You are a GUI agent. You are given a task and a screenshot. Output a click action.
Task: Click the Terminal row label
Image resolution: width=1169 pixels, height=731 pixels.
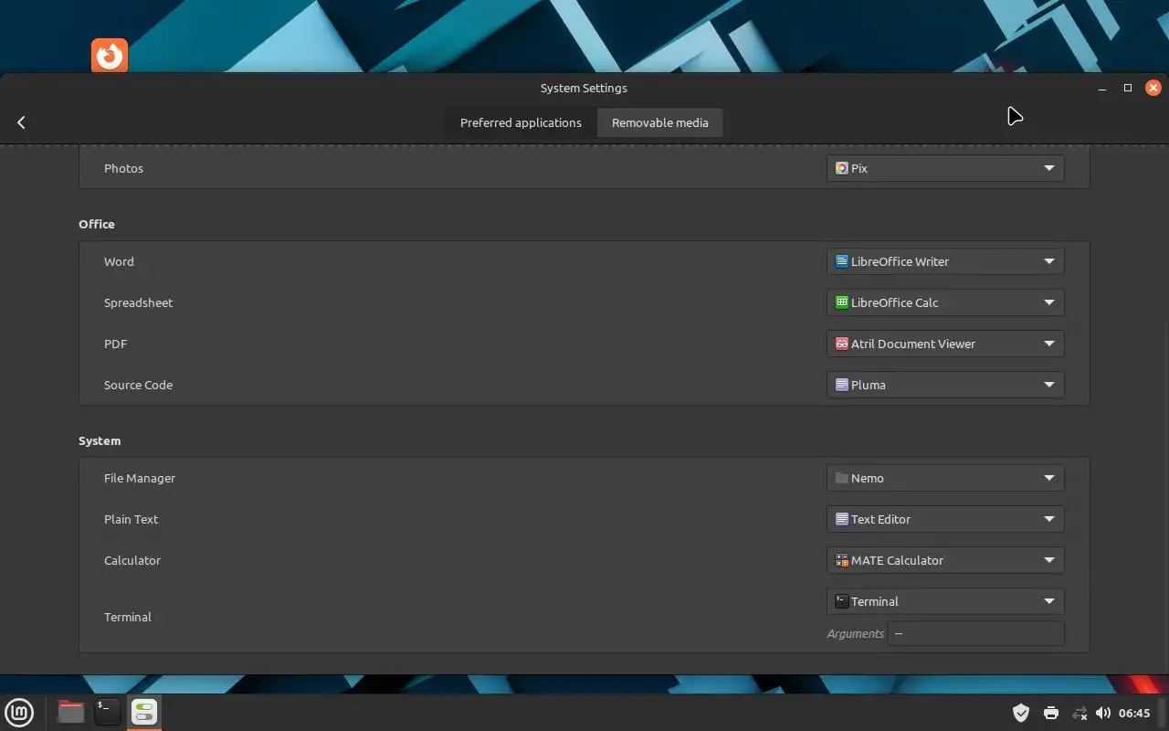[128, 617]
